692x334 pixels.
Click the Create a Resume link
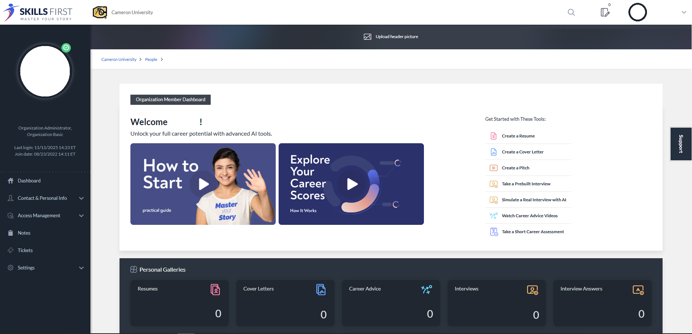pyautogui.click(x=518, y=136)
